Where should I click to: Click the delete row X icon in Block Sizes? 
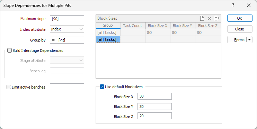click(x=210, y=18)
